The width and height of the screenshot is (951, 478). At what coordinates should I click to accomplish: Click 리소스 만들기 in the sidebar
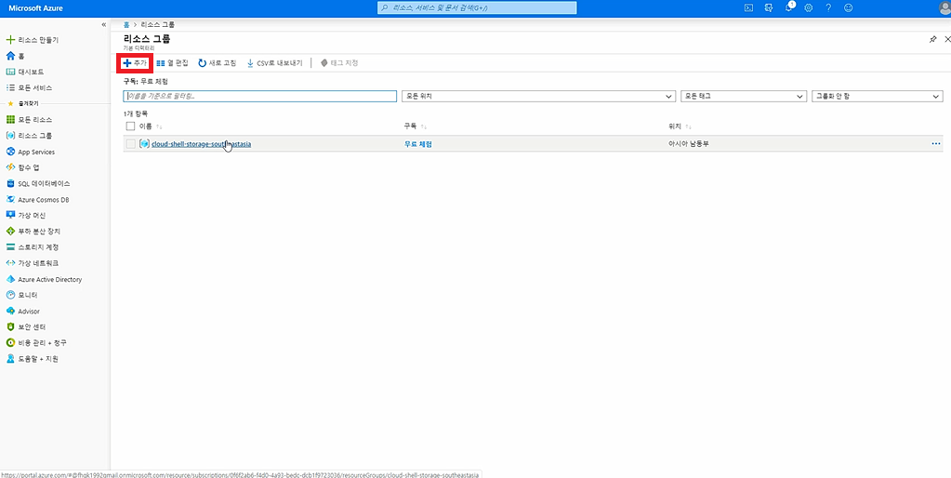pos(32,39)
